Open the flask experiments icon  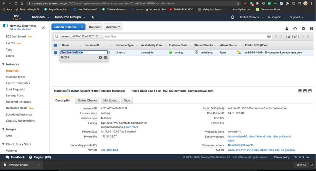(x=287, y=29)
